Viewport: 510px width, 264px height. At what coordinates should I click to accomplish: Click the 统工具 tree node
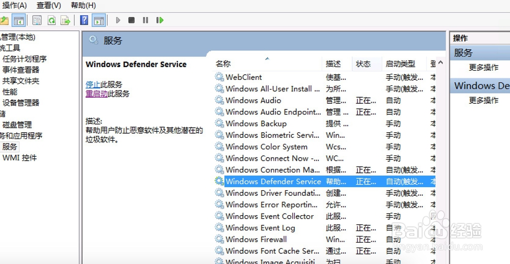click(10, 48)
